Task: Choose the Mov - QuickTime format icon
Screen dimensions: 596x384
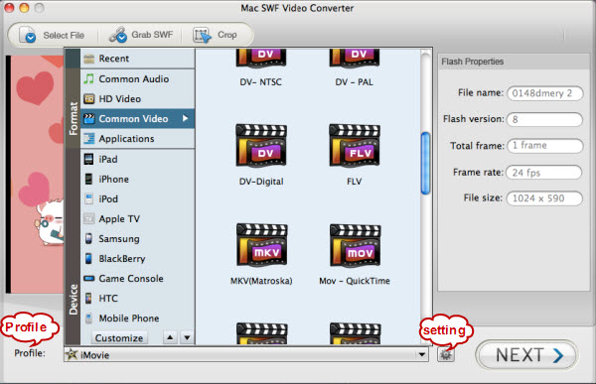Action: [x=355, y=245]
